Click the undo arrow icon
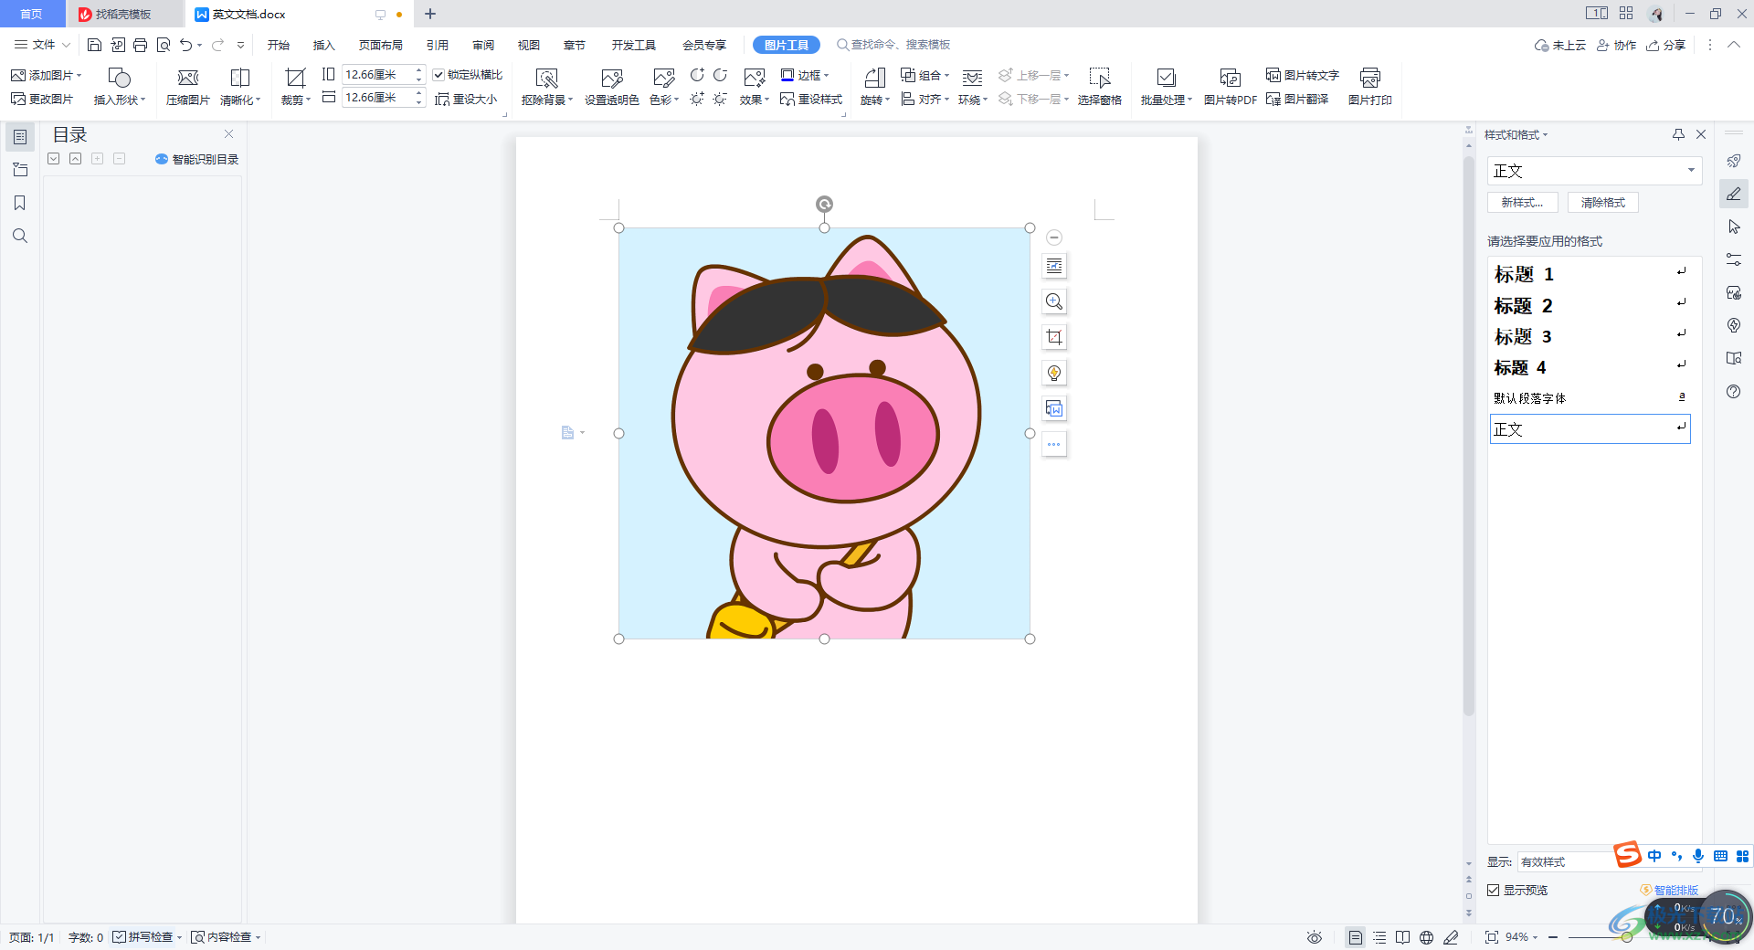Screen dimensions: 1754x950 pos(186,45)
